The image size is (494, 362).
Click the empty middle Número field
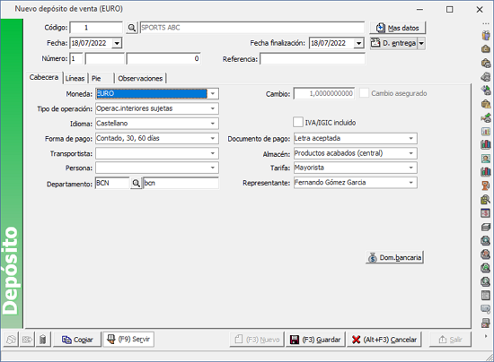coord(104,59)
